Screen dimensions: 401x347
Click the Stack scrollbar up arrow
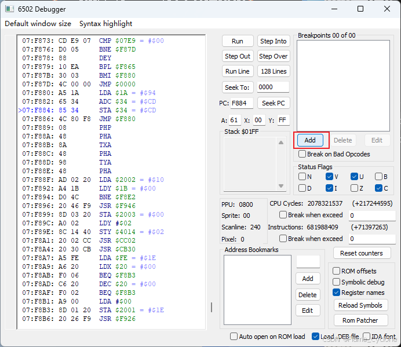(281, 143)
